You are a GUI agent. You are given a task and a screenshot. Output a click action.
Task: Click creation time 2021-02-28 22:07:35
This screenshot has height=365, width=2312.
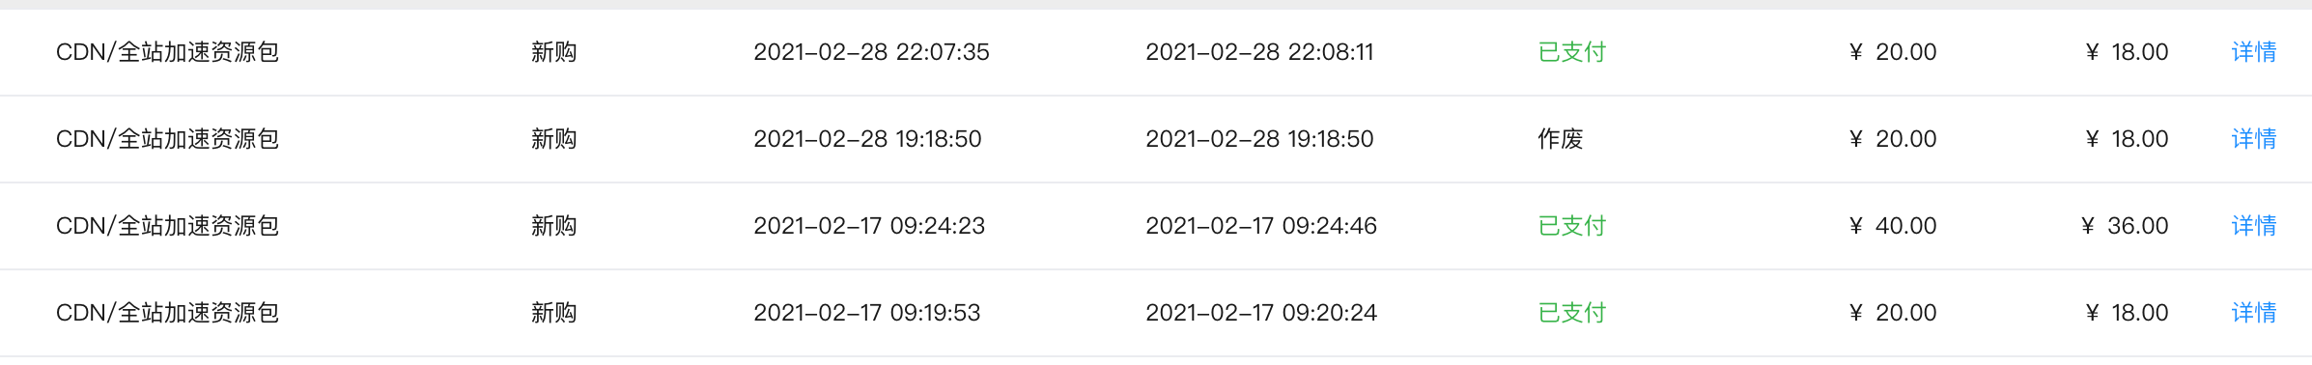[x=871, y=52]
